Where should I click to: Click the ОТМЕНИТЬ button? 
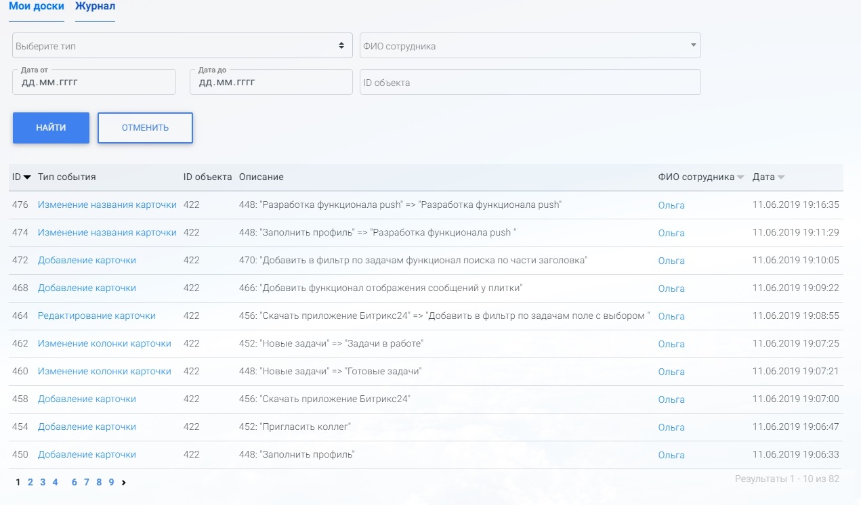(x=145, y=128)
